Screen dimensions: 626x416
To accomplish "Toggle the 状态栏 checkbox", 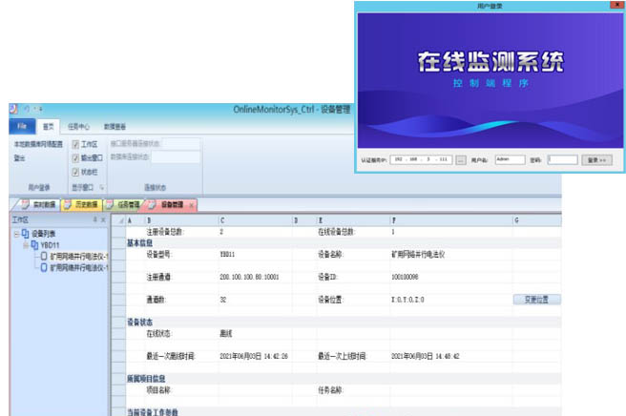I will click(x=75, y=172).
